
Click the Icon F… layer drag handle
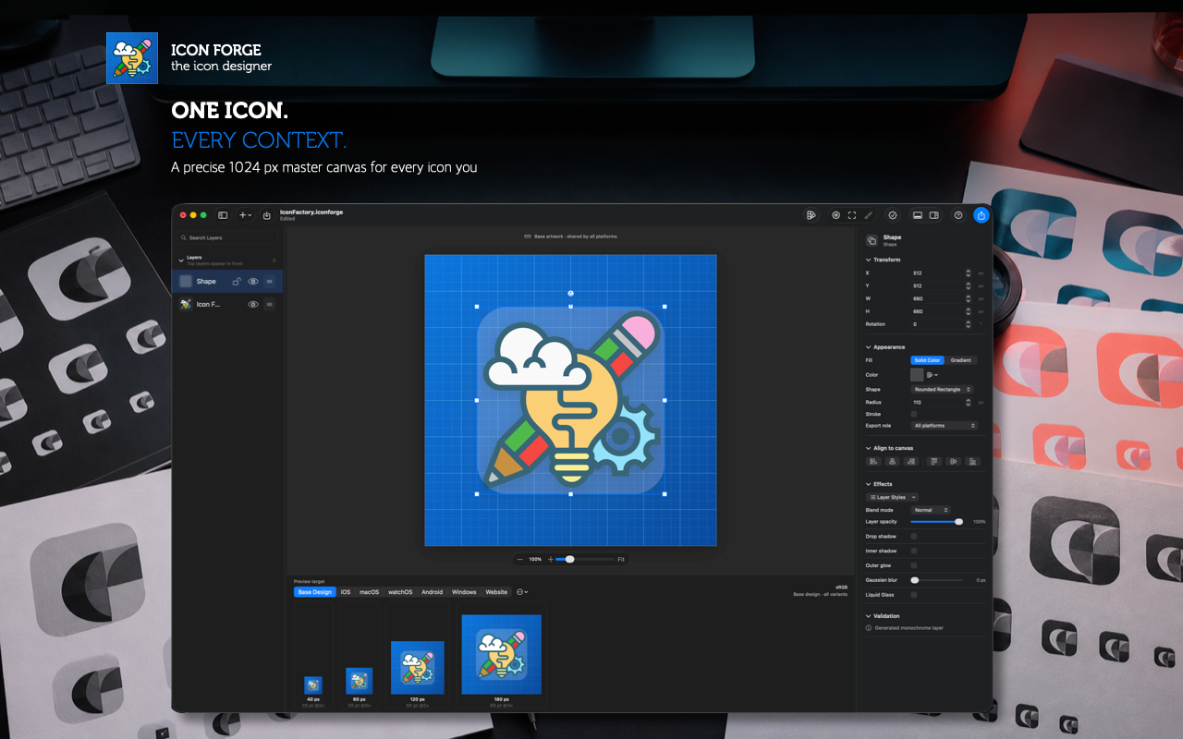[270, 304]
